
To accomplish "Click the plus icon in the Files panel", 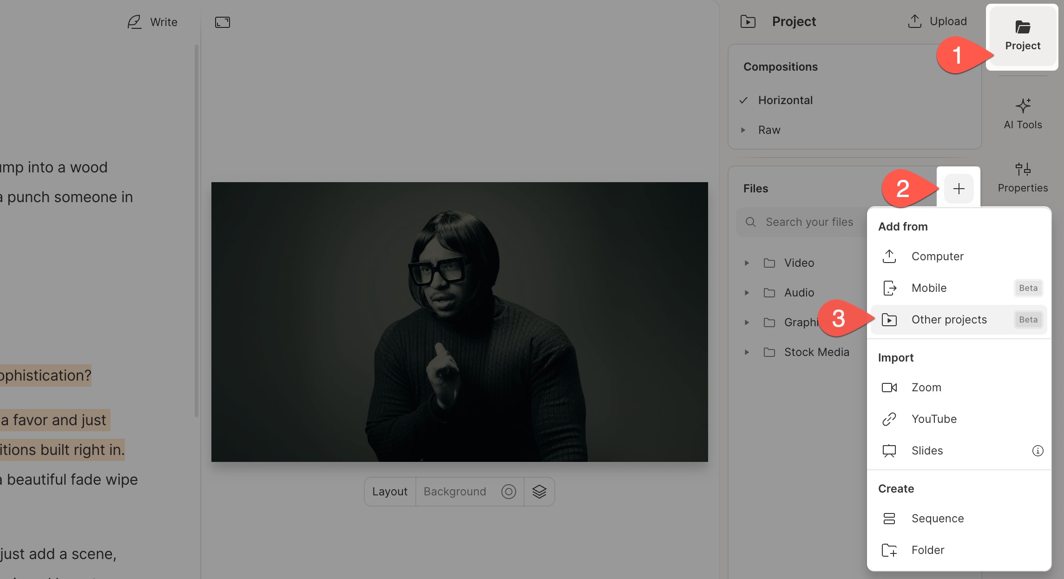I will tap(958, 188).
